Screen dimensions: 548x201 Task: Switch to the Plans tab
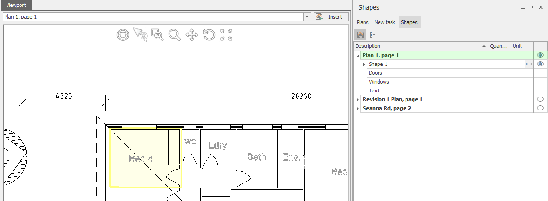tap(363, 22)
